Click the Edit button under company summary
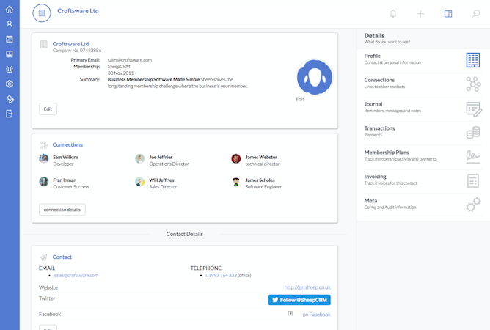Viewport: 490px width, 330px height. click(x=48, y=109)
